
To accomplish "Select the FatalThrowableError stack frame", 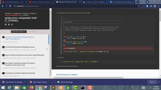I will tap(25, 39).
